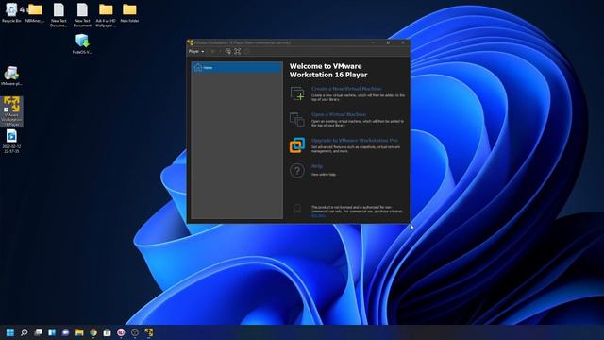Click the Workstation Pro upgrade icon
This screenshot has width=604, height=340.
coord(297,145)
